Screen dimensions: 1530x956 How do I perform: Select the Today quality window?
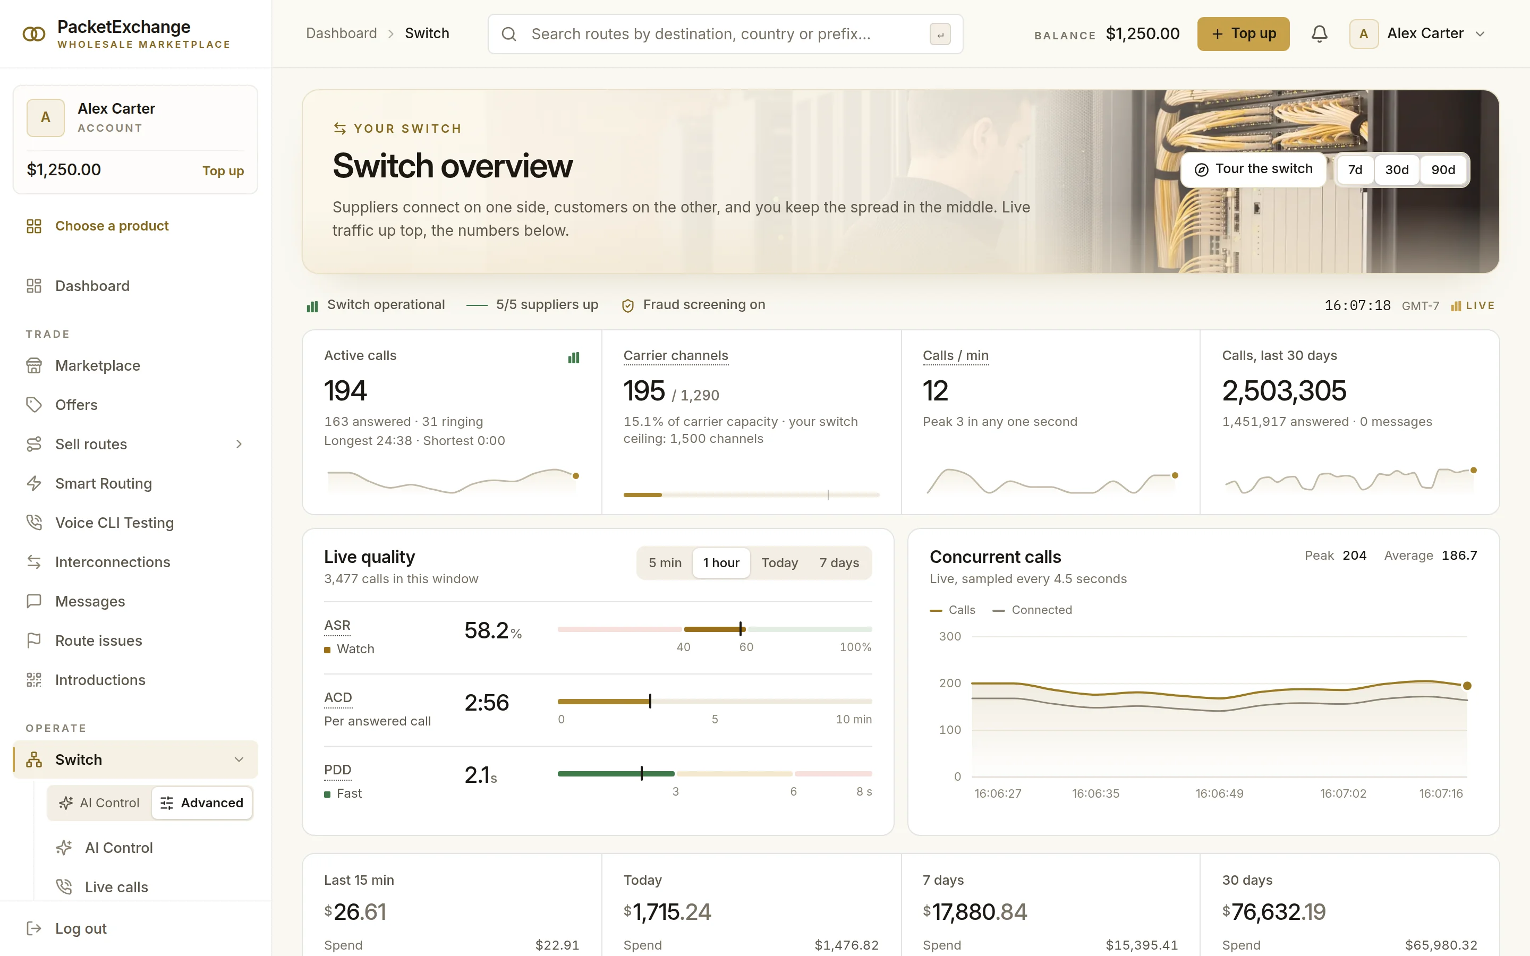tap(779, 563)
